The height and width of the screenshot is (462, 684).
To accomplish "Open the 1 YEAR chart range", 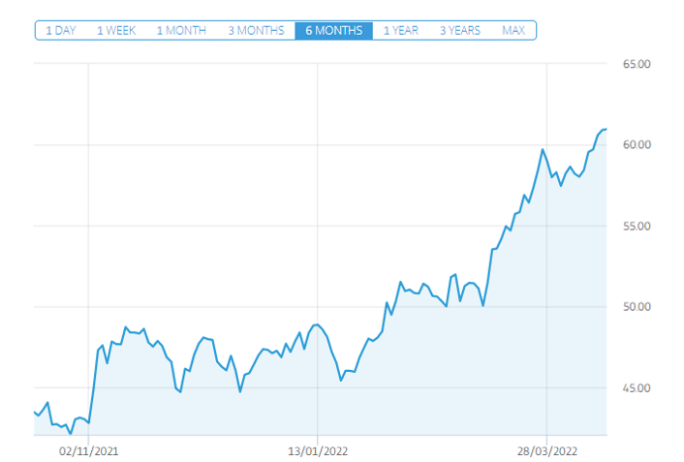I will (400, 30).
